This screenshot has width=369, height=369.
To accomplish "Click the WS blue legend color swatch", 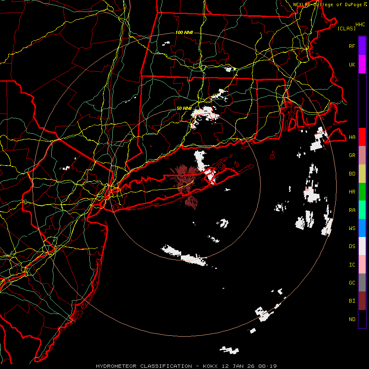I will [362, 228].
